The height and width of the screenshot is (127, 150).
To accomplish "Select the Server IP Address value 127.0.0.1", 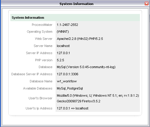I will tap(63, 53).
